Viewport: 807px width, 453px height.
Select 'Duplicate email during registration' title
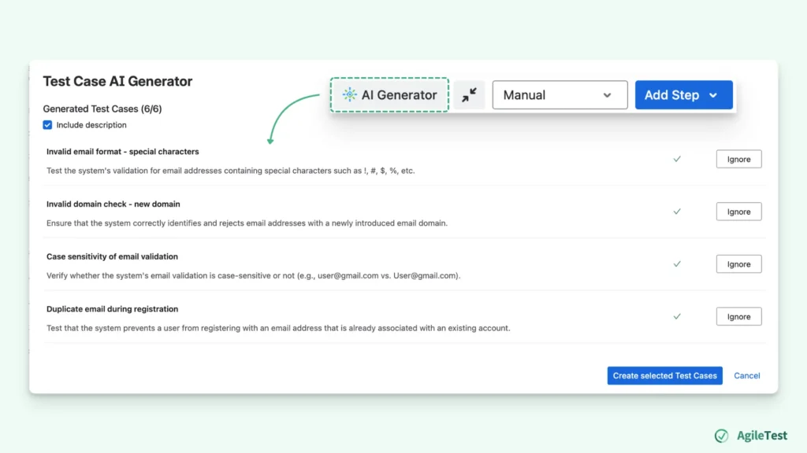pyautogui.click(x=112, y=308)
